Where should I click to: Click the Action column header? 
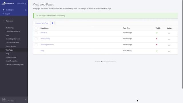click(x=170, y=28)
